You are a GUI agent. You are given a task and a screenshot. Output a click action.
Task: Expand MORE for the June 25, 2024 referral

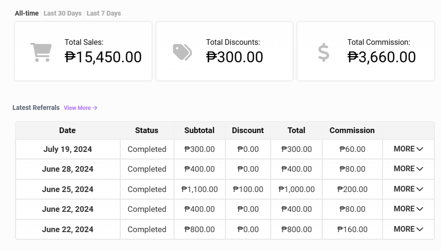[408, 189]
